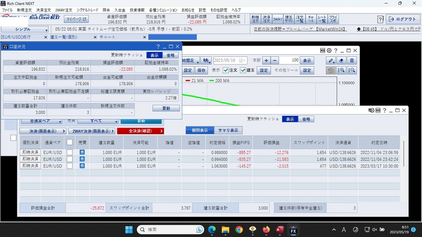The width and height of the screenshot is (422, 237).
Task: Open the 建玉サマリ toolbar shortcut
Action: click(x=289, y=19)
